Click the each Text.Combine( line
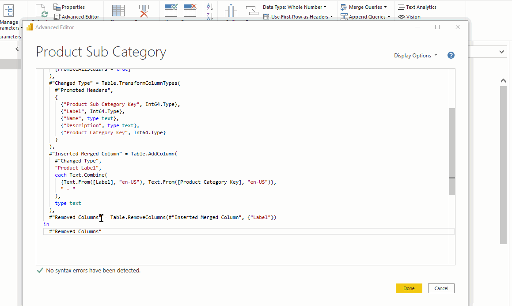Screen dimensions: 512x306 [81, 175]
